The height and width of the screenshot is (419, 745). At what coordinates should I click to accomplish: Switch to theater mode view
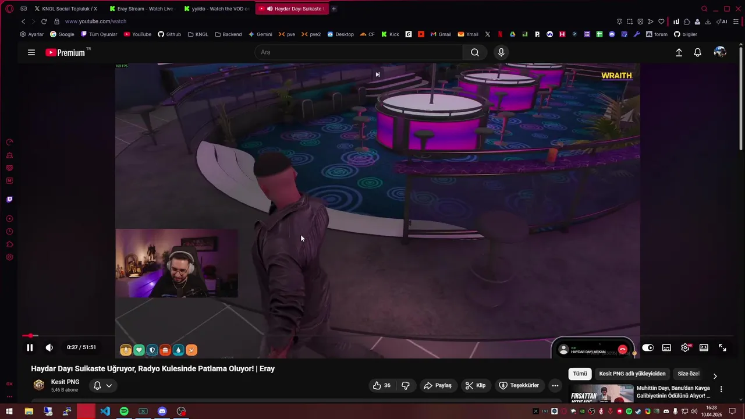[x=704, y=347]
